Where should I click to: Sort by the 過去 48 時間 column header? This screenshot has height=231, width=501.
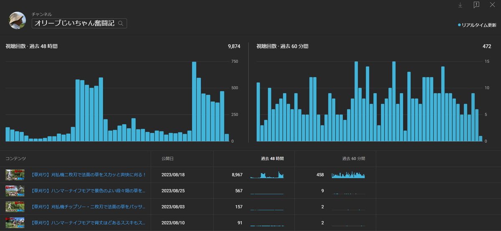pyautogui.click(x=272, y=159)
